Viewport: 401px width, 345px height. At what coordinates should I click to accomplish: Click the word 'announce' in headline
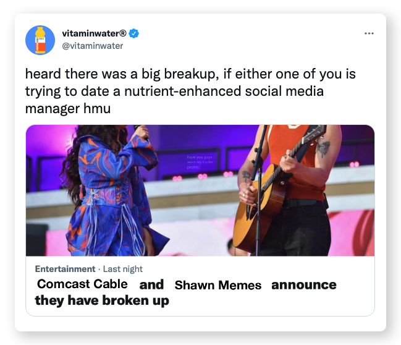pyautogui.click(x=304, y=285)
